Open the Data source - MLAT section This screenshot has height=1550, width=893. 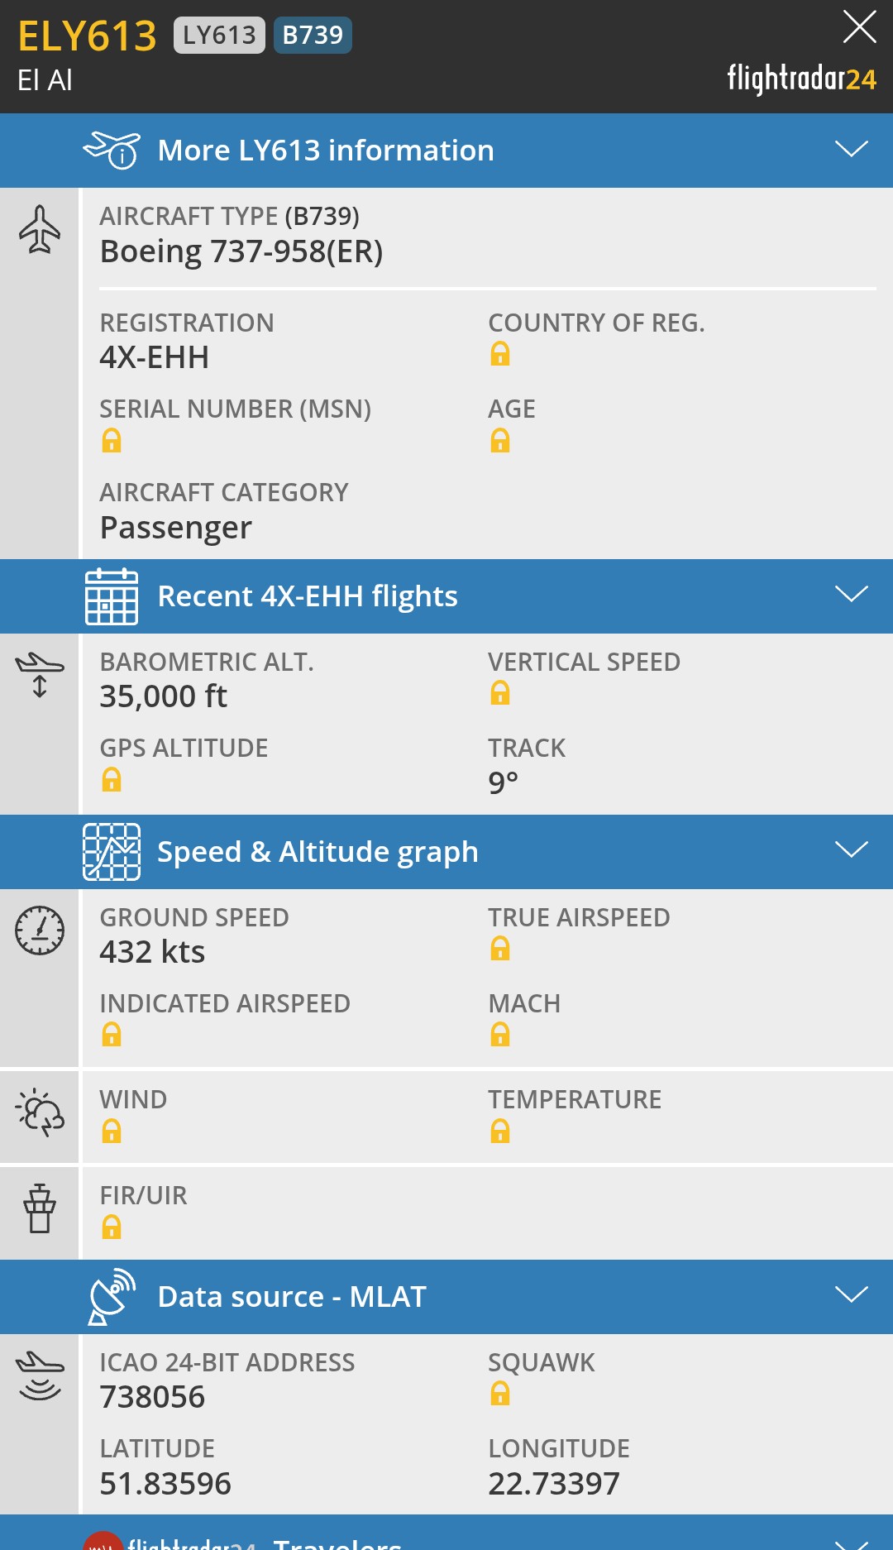[x=292, y=1297]
